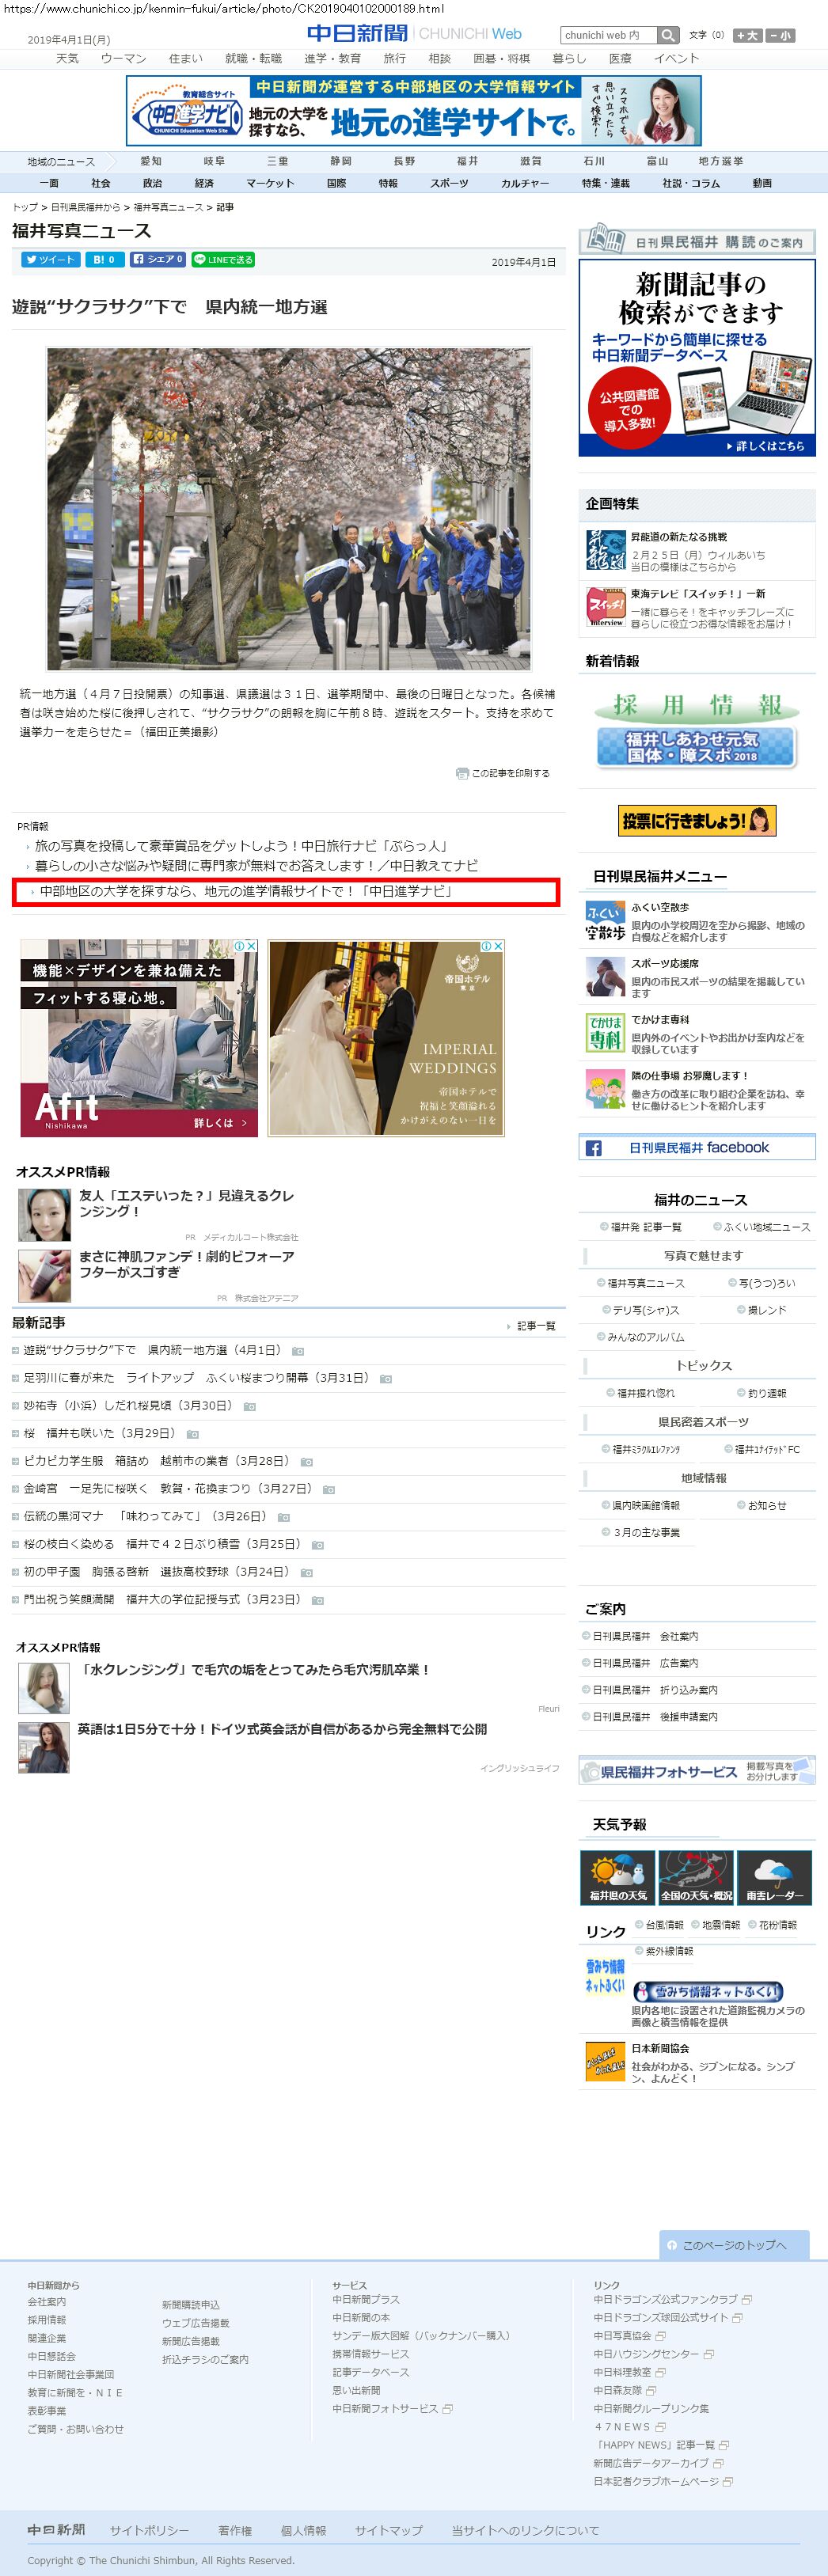Image resolution: width=828 pixels, height=2576 pixels.
Task: Send article via LINEで送る button
Action: [x=223, y=260]
